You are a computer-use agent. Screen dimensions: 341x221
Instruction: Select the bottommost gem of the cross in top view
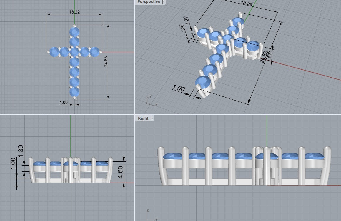click(x=74, y=92)
